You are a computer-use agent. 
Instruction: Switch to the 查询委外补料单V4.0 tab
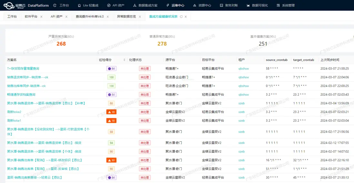pyautogui.click(x=90, y=17)
